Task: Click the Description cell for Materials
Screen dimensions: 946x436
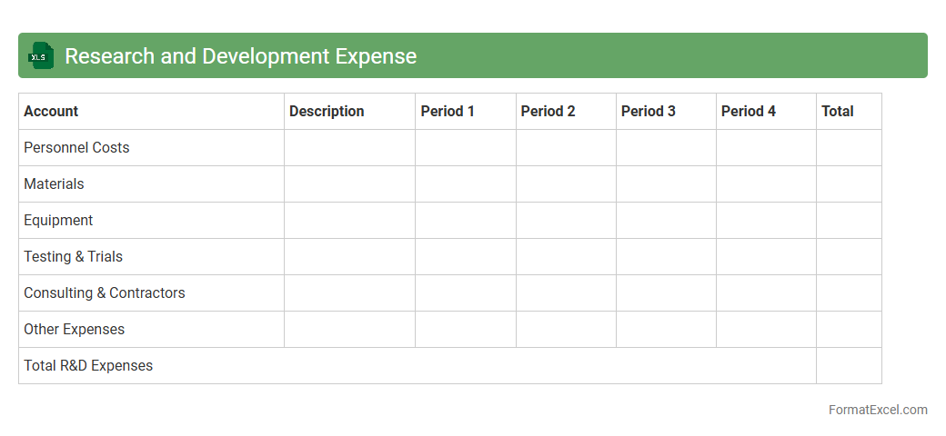Action: [x=349, y=184]
